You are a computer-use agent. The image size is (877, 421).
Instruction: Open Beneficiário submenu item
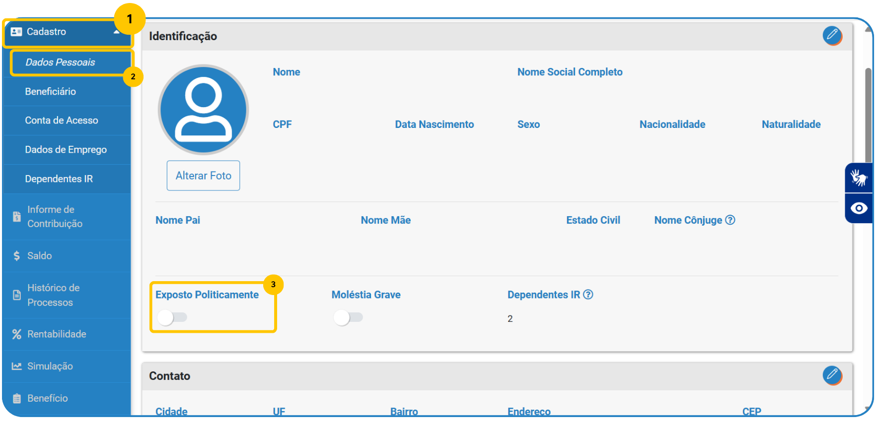[x=51, y=92]
